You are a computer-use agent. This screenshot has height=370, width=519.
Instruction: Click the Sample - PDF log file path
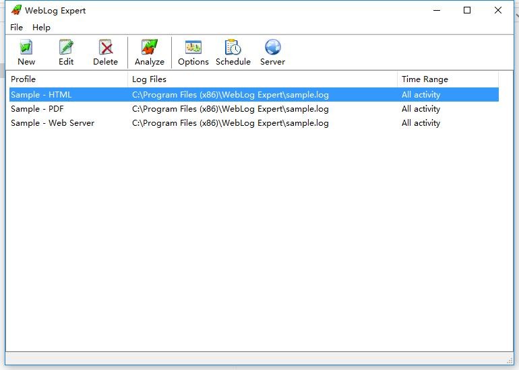click(x=231, y=109)
